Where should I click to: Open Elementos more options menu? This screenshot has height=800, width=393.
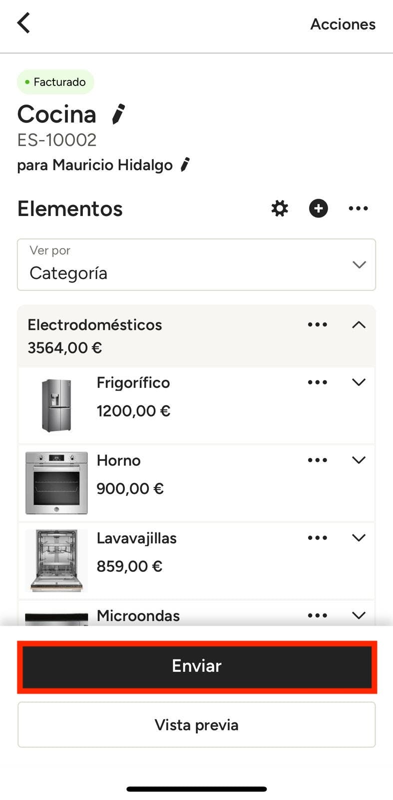(358, 208)
